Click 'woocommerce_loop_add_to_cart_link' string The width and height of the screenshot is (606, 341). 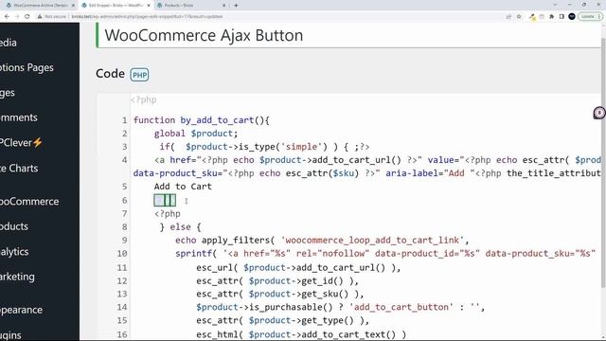[372, 240]
